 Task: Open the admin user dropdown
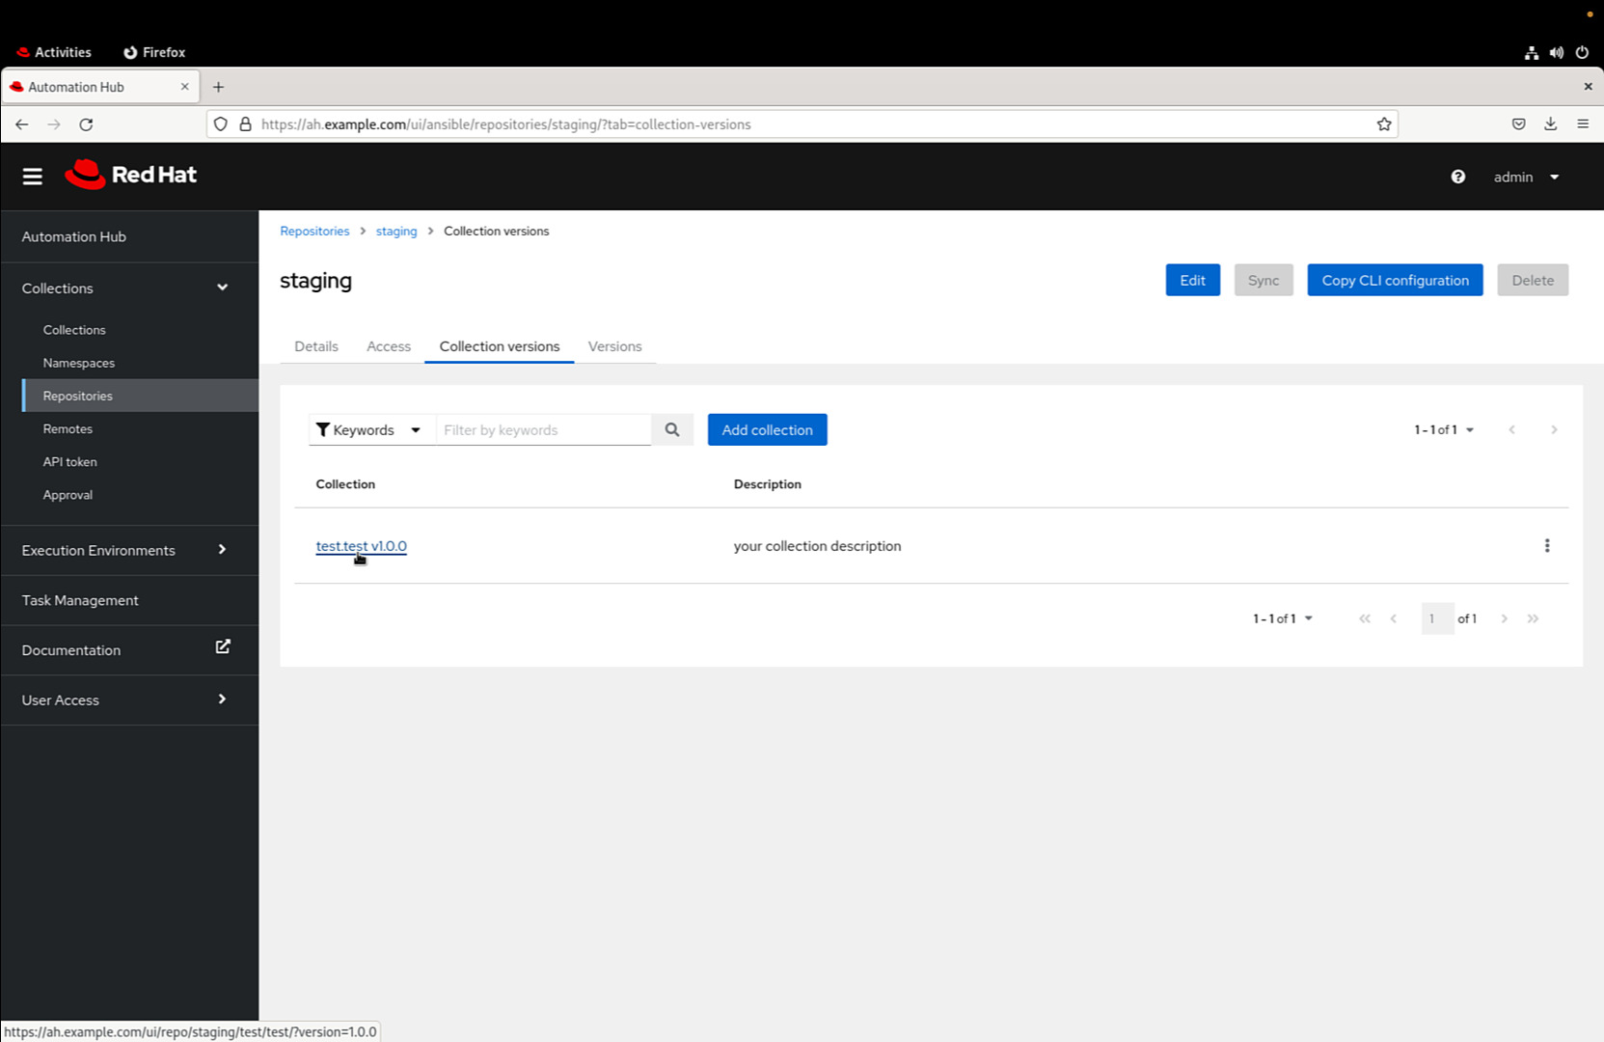tap(1526, 177)
